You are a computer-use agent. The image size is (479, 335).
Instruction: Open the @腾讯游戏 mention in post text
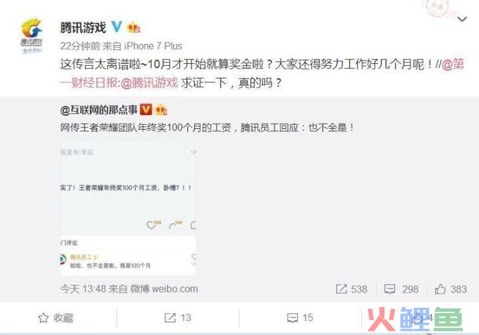click(150, 82)
